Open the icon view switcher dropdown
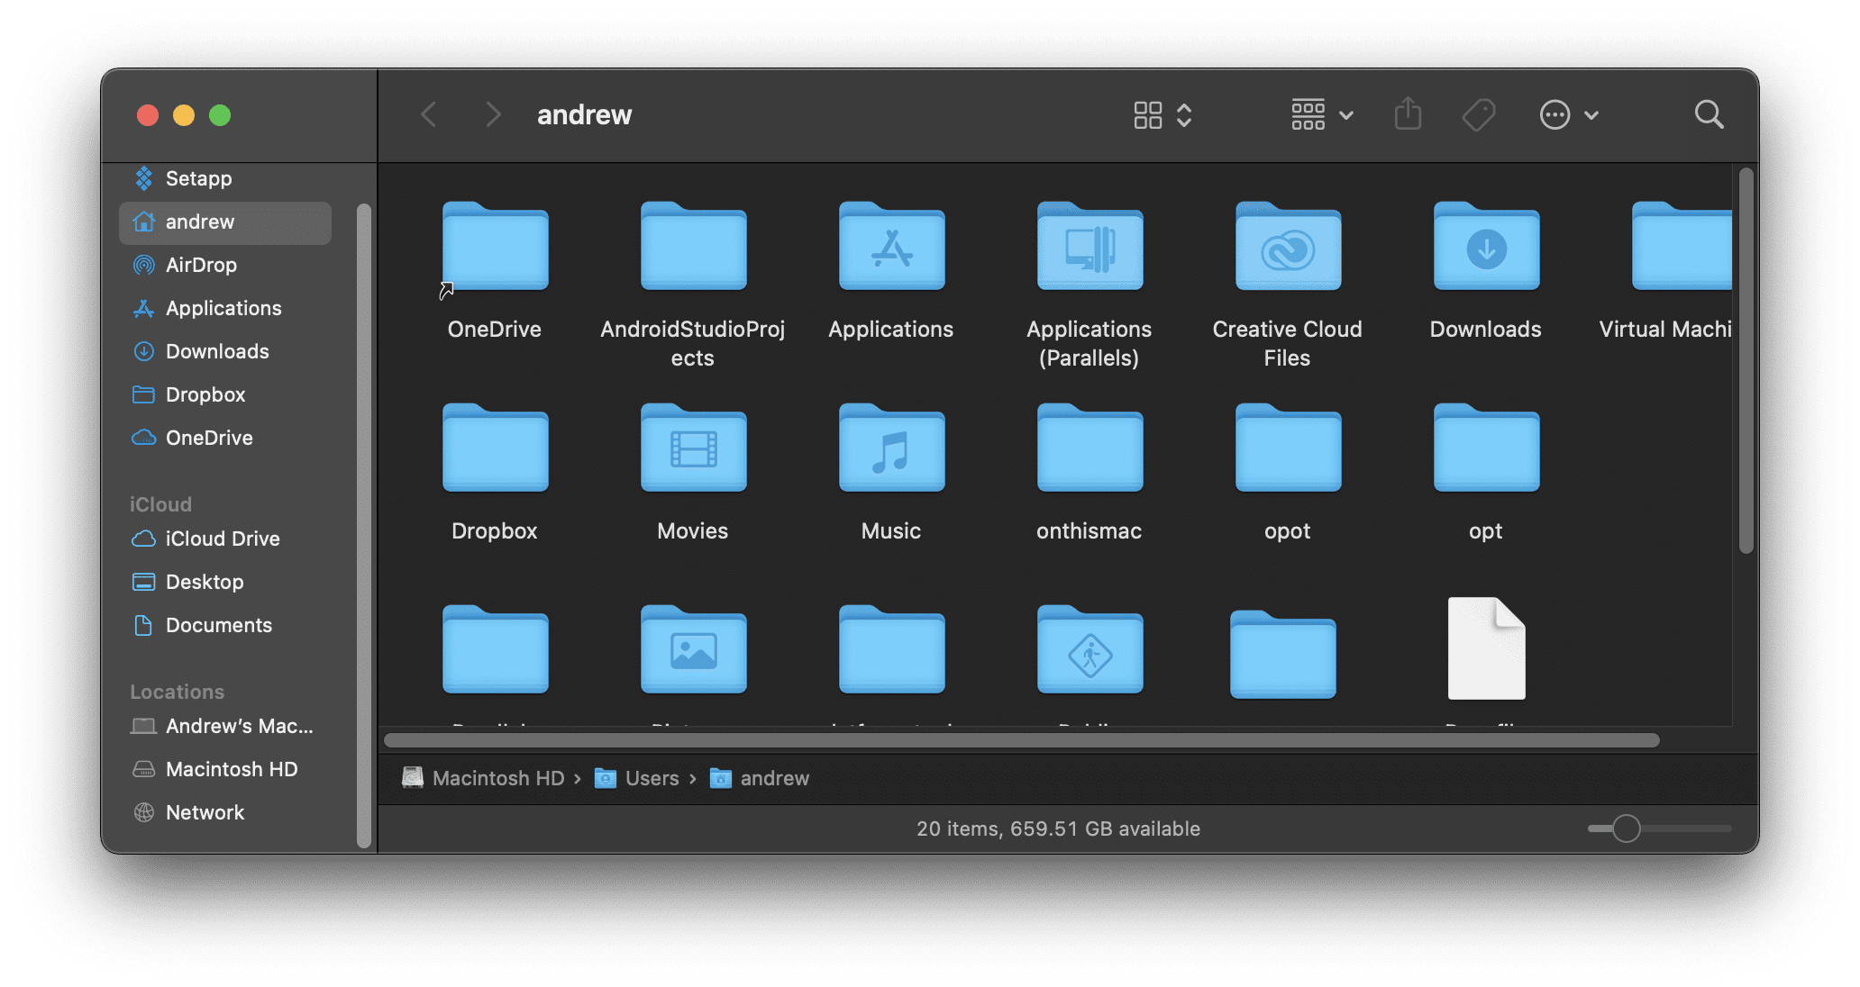The height and width of the screenshot is (987, 1860). (x=1162, y=114)
